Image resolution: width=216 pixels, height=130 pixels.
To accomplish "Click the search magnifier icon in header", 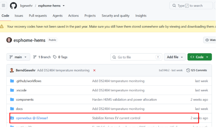I will [x=174, y=6].
